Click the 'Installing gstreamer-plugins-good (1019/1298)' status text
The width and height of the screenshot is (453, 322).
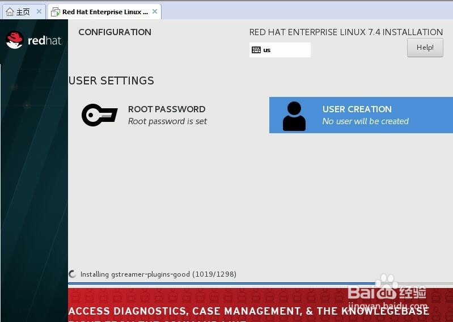(x=158, y=274)
